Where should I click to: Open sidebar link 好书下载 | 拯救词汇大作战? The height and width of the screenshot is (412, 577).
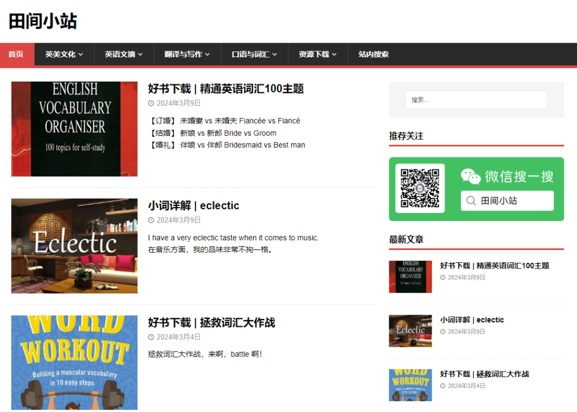coord(485,374)
